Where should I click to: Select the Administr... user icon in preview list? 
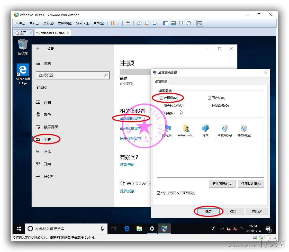coord(186,131)
